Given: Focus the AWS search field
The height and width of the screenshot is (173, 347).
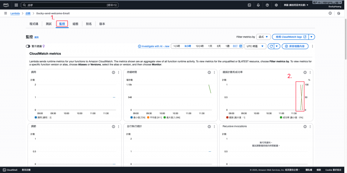Looking at the screenshot, I should (70, 5).
